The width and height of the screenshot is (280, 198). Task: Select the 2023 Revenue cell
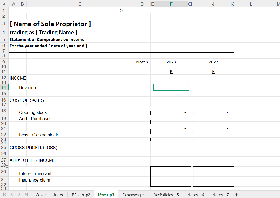[x=171, y=87]
